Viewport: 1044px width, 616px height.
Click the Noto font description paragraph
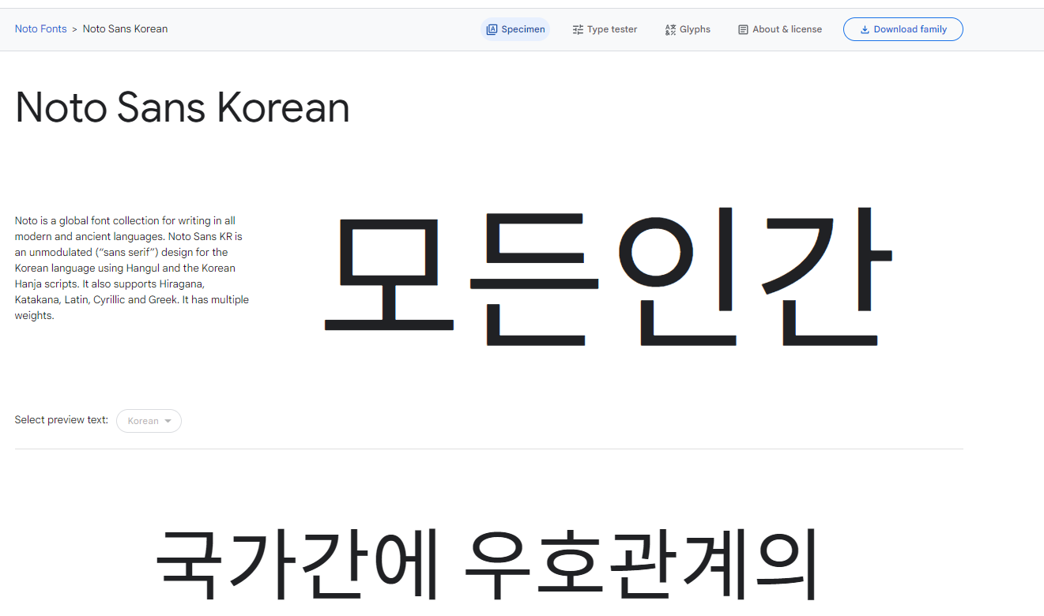[133, 268]
